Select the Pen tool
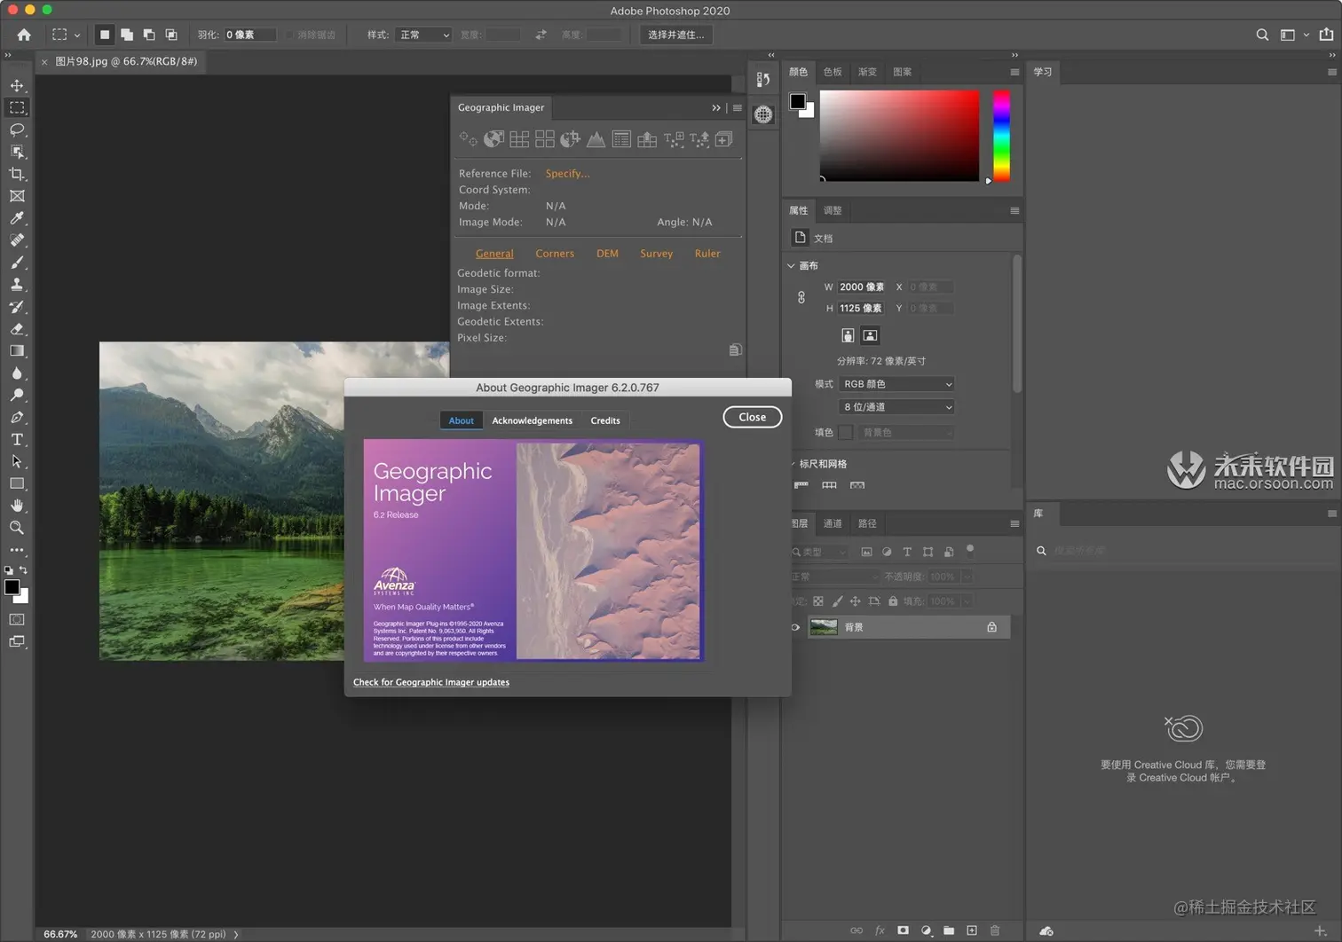This screenshot has height=942, width=1342. (x=17, y=417)
